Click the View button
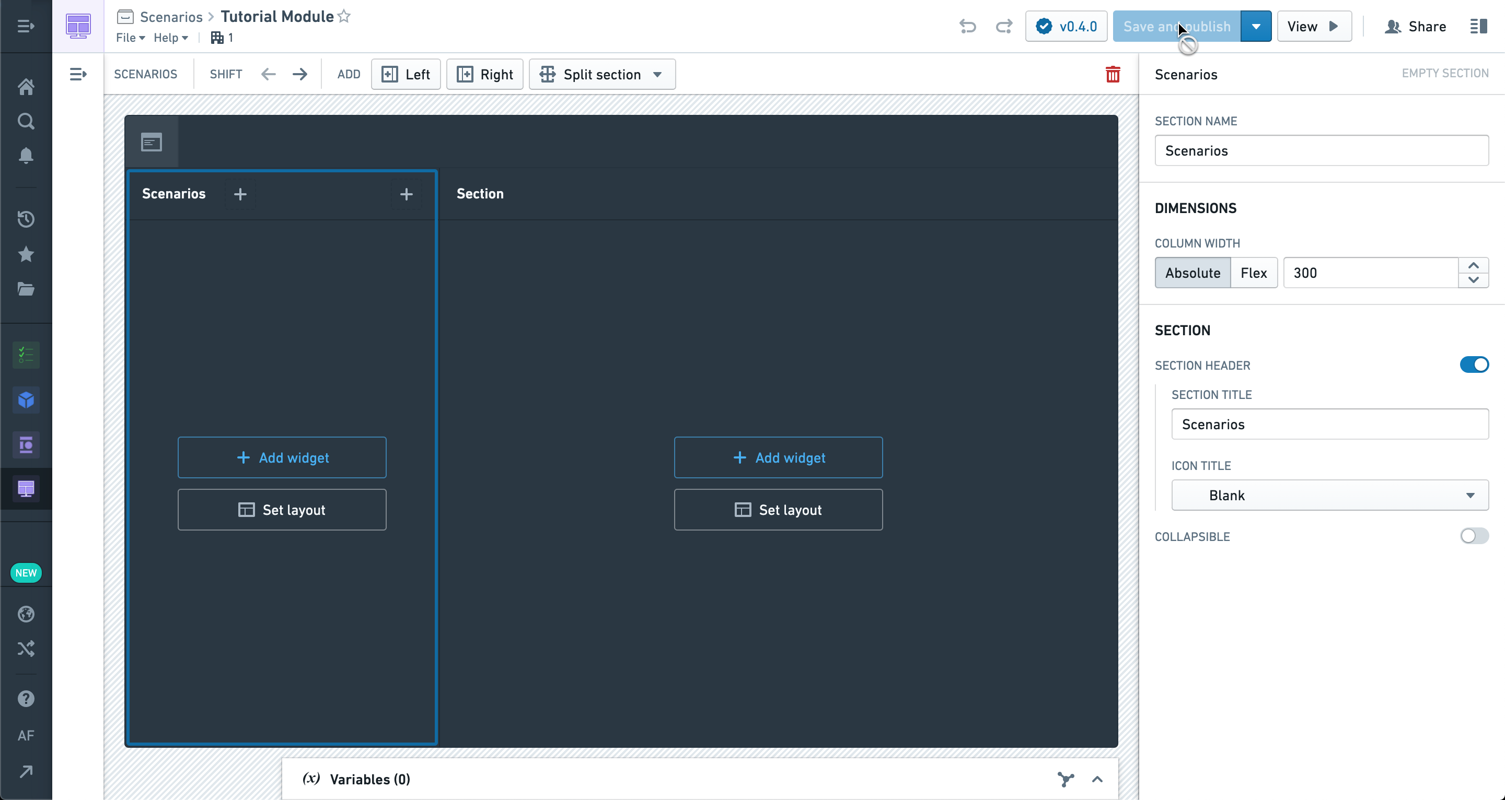 point(1314,26)
